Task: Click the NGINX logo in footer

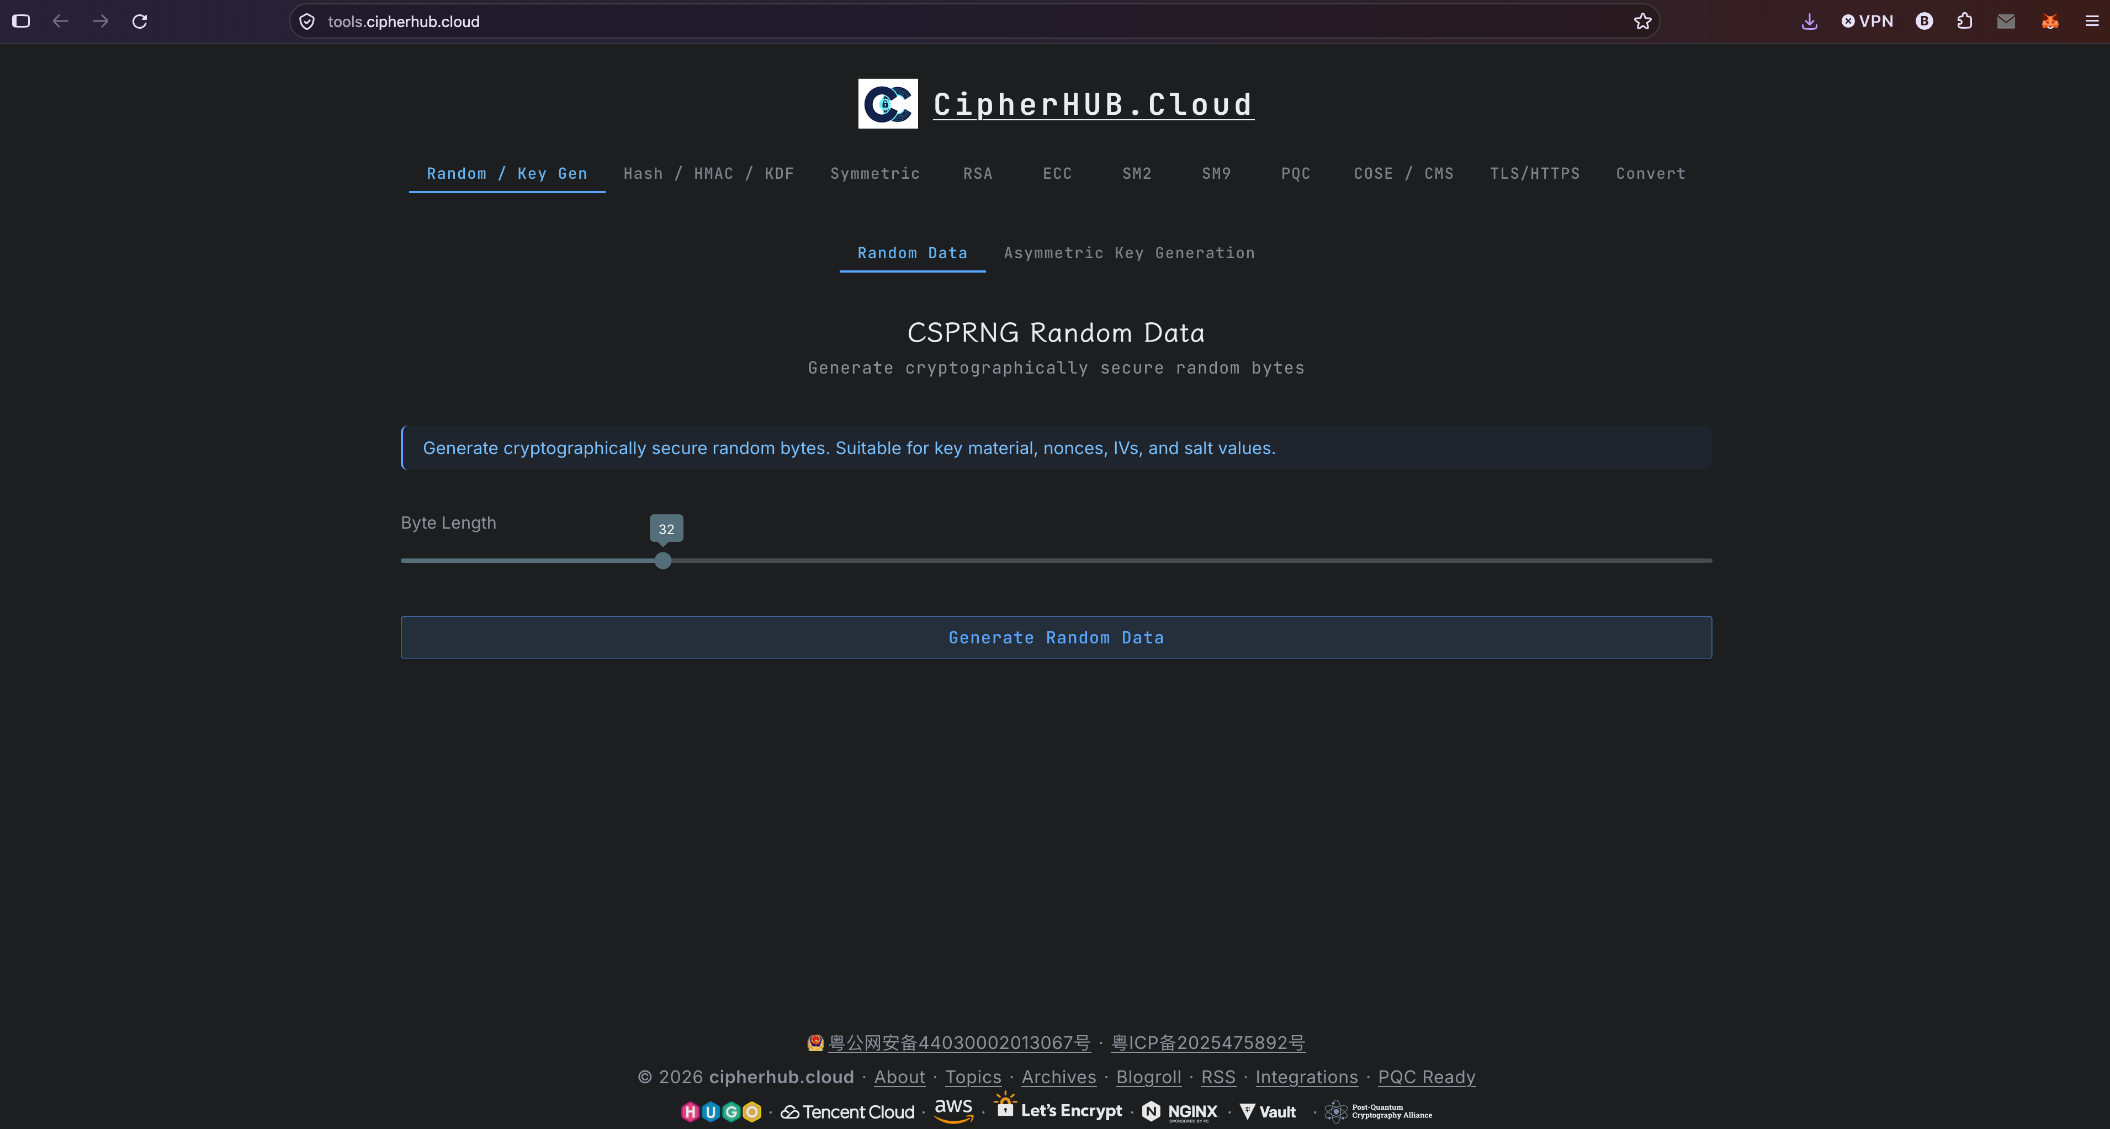Action: (x=1180, y=1112)
